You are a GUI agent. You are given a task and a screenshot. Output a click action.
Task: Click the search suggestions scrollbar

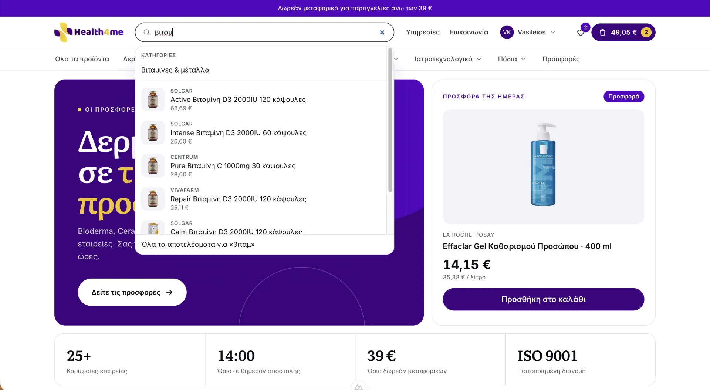point(390,120)
